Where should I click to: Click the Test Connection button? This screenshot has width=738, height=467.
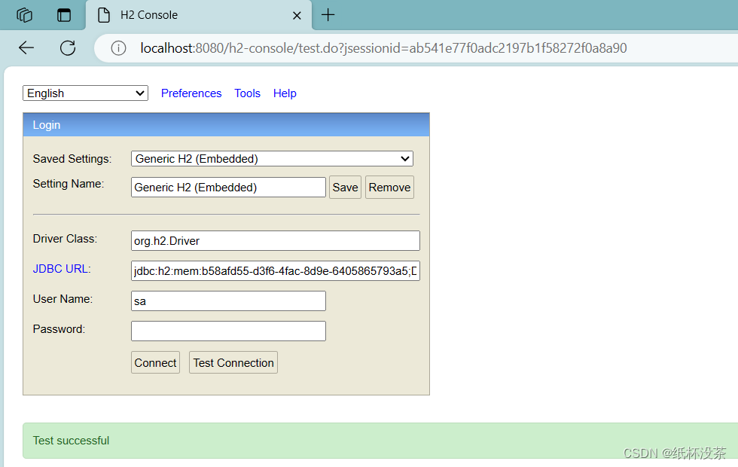[233, 362]
